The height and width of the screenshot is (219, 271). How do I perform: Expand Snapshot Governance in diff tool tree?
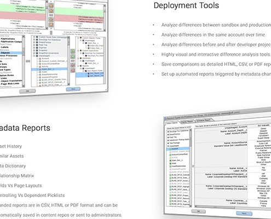pos(34,53)
